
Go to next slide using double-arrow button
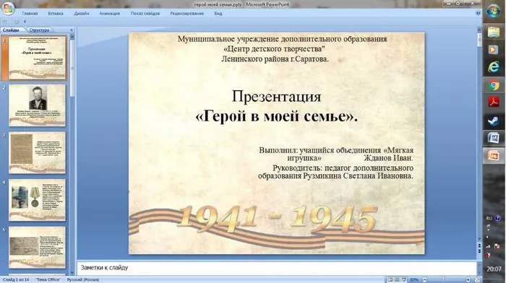(x=479, y=252)
